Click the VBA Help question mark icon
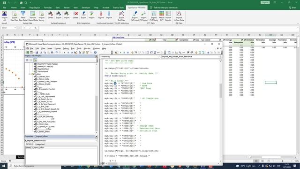The image size is (300, 169). point(95,52)
